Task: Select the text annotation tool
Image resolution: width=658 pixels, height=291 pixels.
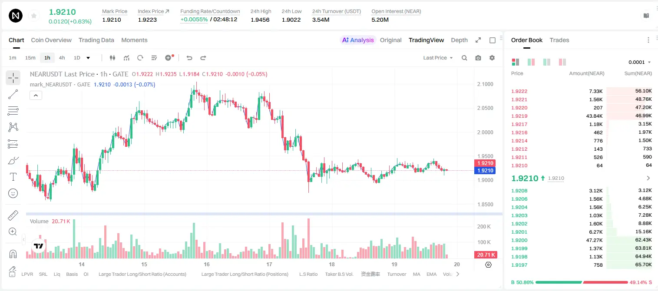Action: coord(13,177)
